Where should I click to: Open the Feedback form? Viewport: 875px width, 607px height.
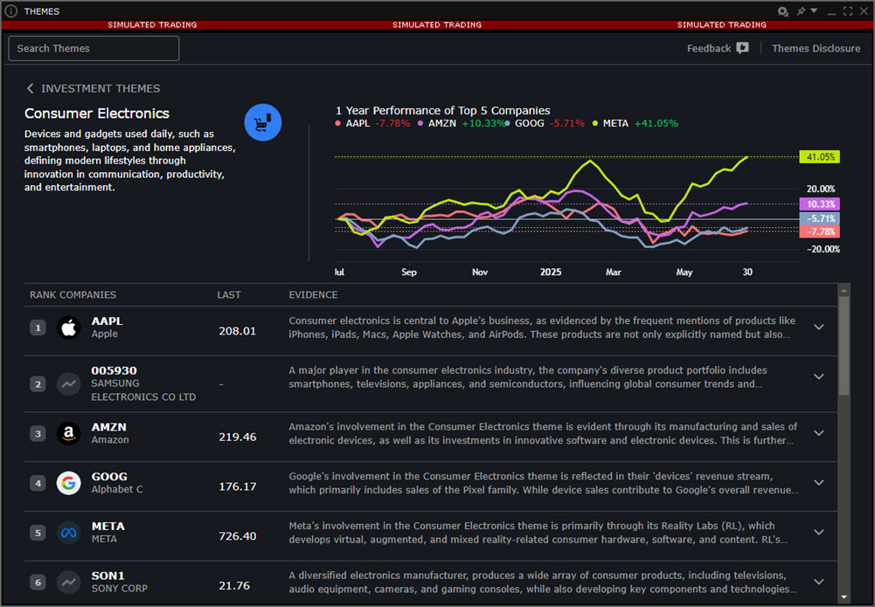coord(718,49)
